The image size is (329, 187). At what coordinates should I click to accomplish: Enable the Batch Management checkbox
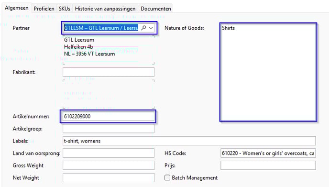pos(167,177)
